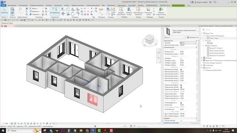Click the Изменить тип button
Viewport: 237px width, 133px height.
click(193, 37)
